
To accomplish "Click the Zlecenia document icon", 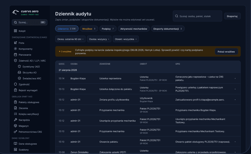I will tap(15, 108).
